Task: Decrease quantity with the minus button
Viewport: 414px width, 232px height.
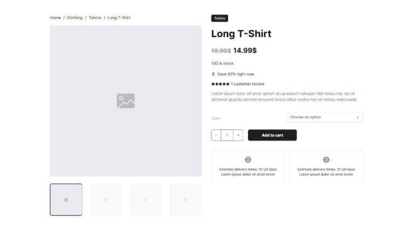Action: 216,135
